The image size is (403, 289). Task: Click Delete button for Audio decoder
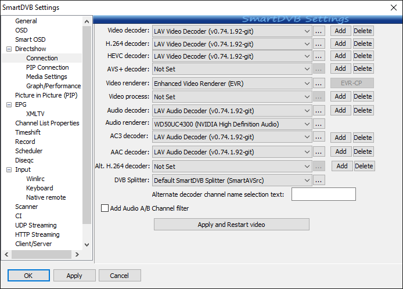[x=363, y=110]
